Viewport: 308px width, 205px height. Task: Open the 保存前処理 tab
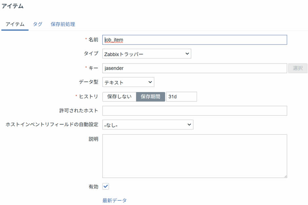pyautogui.click(x=62, y=24)
